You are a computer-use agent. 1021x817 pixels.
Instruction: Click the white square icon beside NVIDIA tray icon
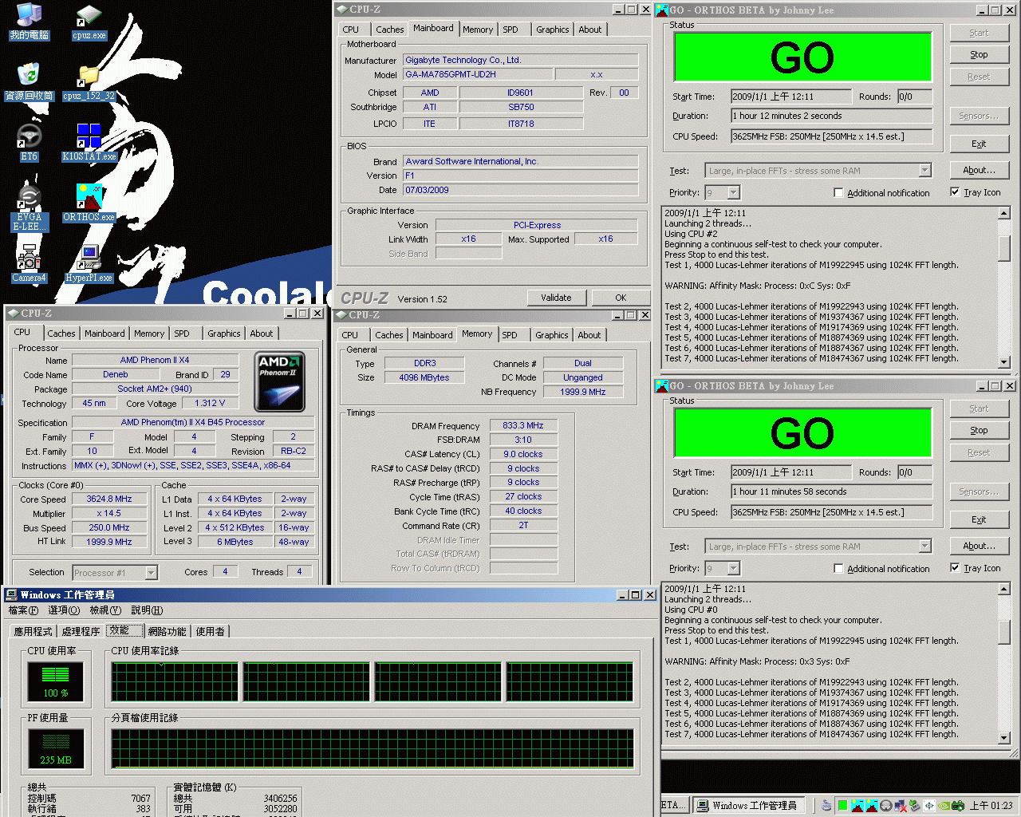[x=929, y=805]
